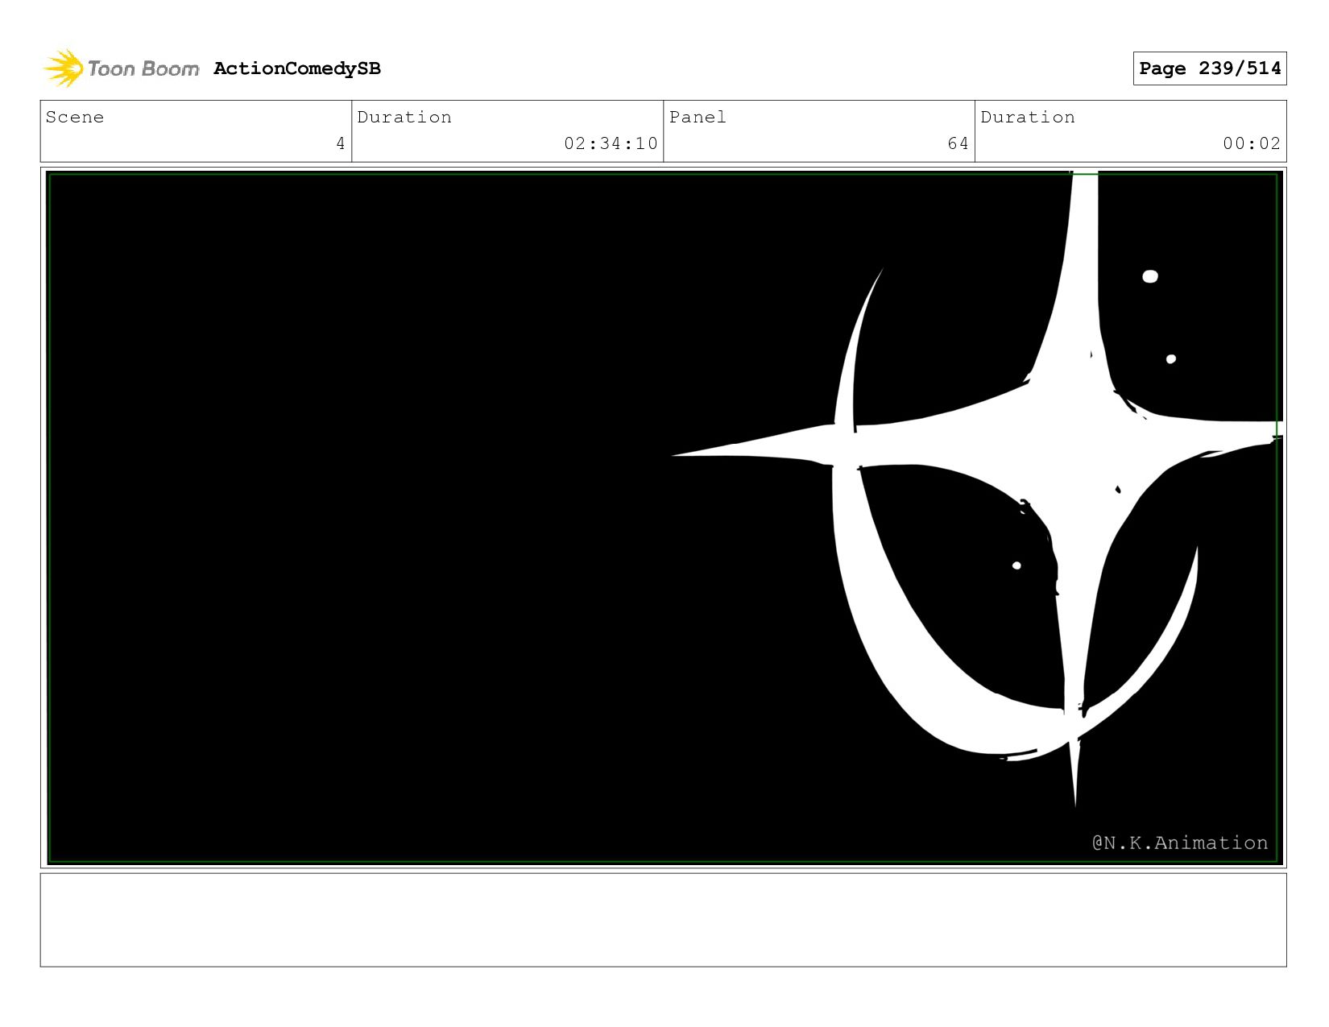Select the panel number 64
Viewport: 1329px width, 1027px height.
click(x=958, y=143)
